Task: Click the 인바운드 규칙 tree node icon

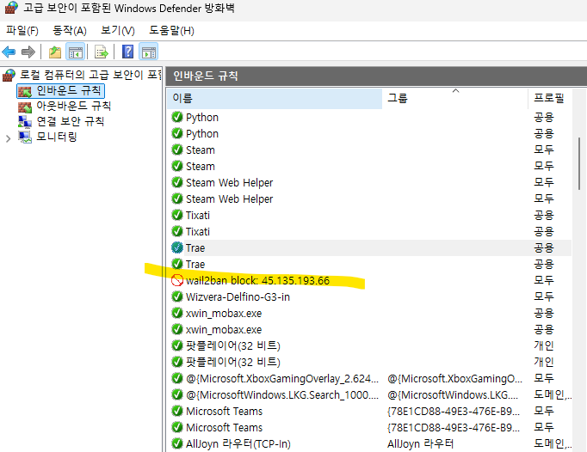Action: point(25,91)
